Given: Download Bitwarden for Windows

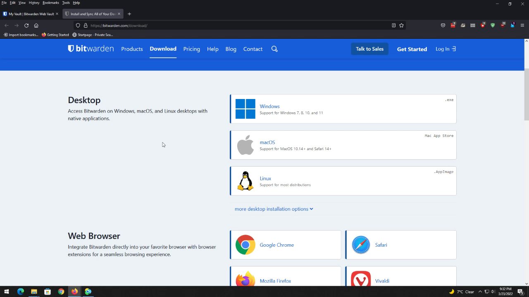Looking at the screenshot, I should point(269,106).
